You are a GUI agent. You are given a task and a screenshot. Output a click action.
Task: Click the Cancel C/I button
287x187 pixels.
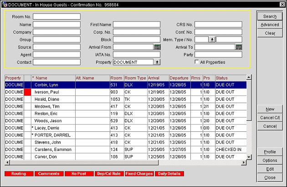(x=270, y=118)
